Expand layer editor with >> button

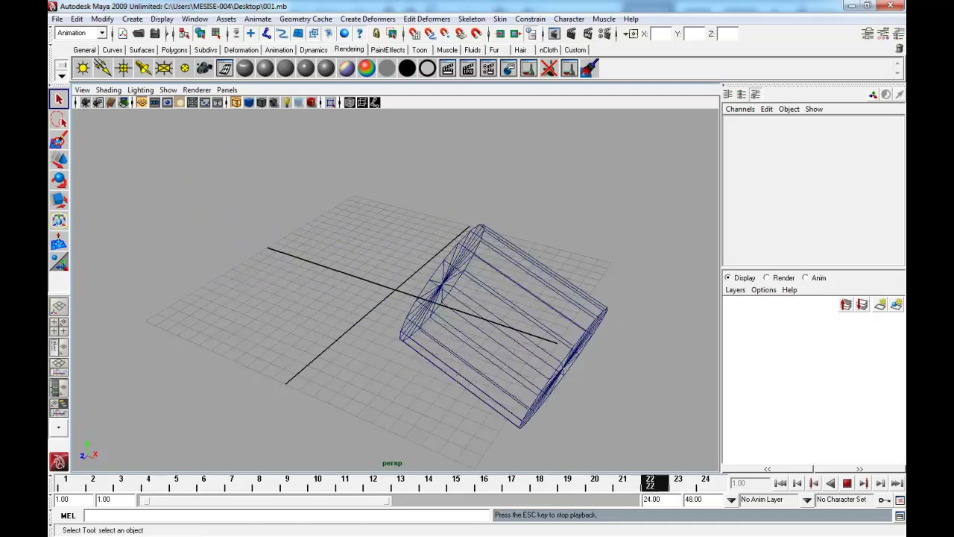[859, 469]
